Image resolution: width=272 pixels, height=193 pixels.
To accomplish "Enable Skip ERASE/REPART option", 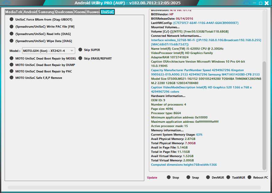I will tap(80, 58).
